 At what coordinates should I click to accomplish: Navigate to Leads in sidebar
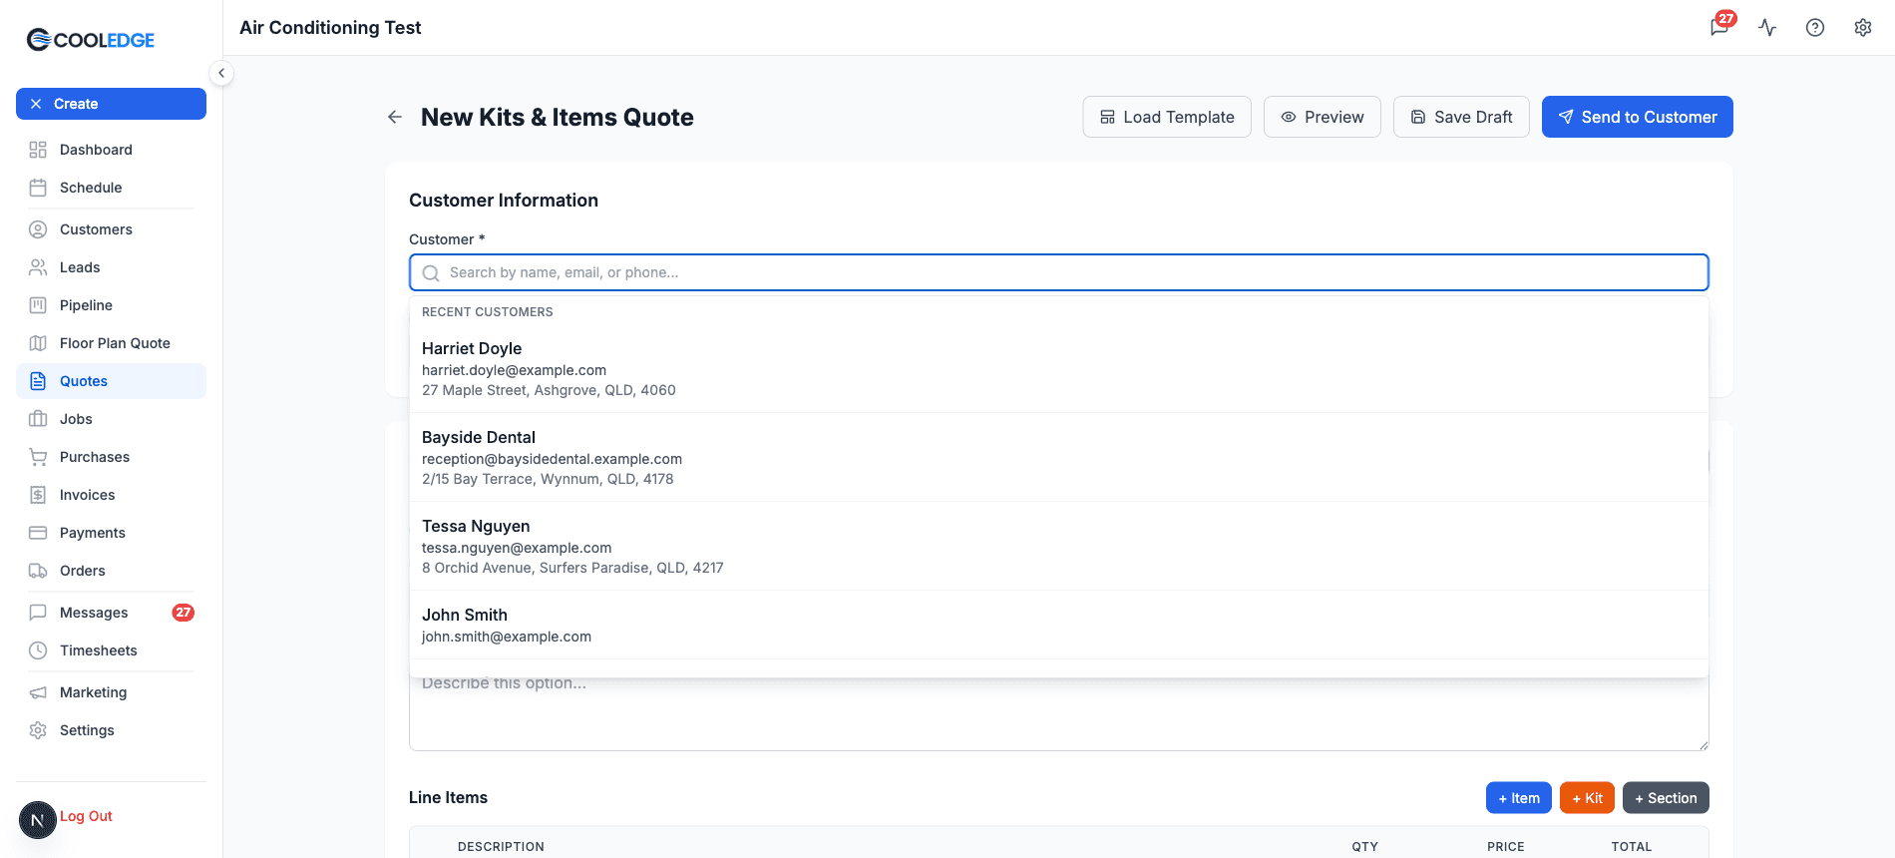coord(111,267)
